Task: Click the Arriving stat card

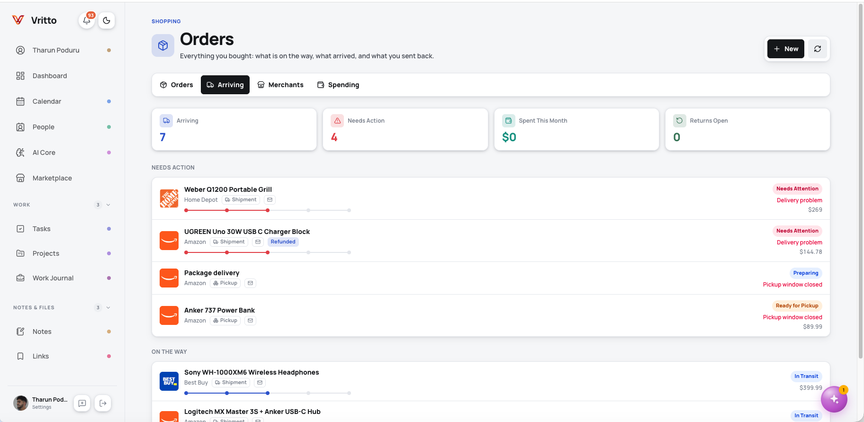Action: click(x=234, y=129)
